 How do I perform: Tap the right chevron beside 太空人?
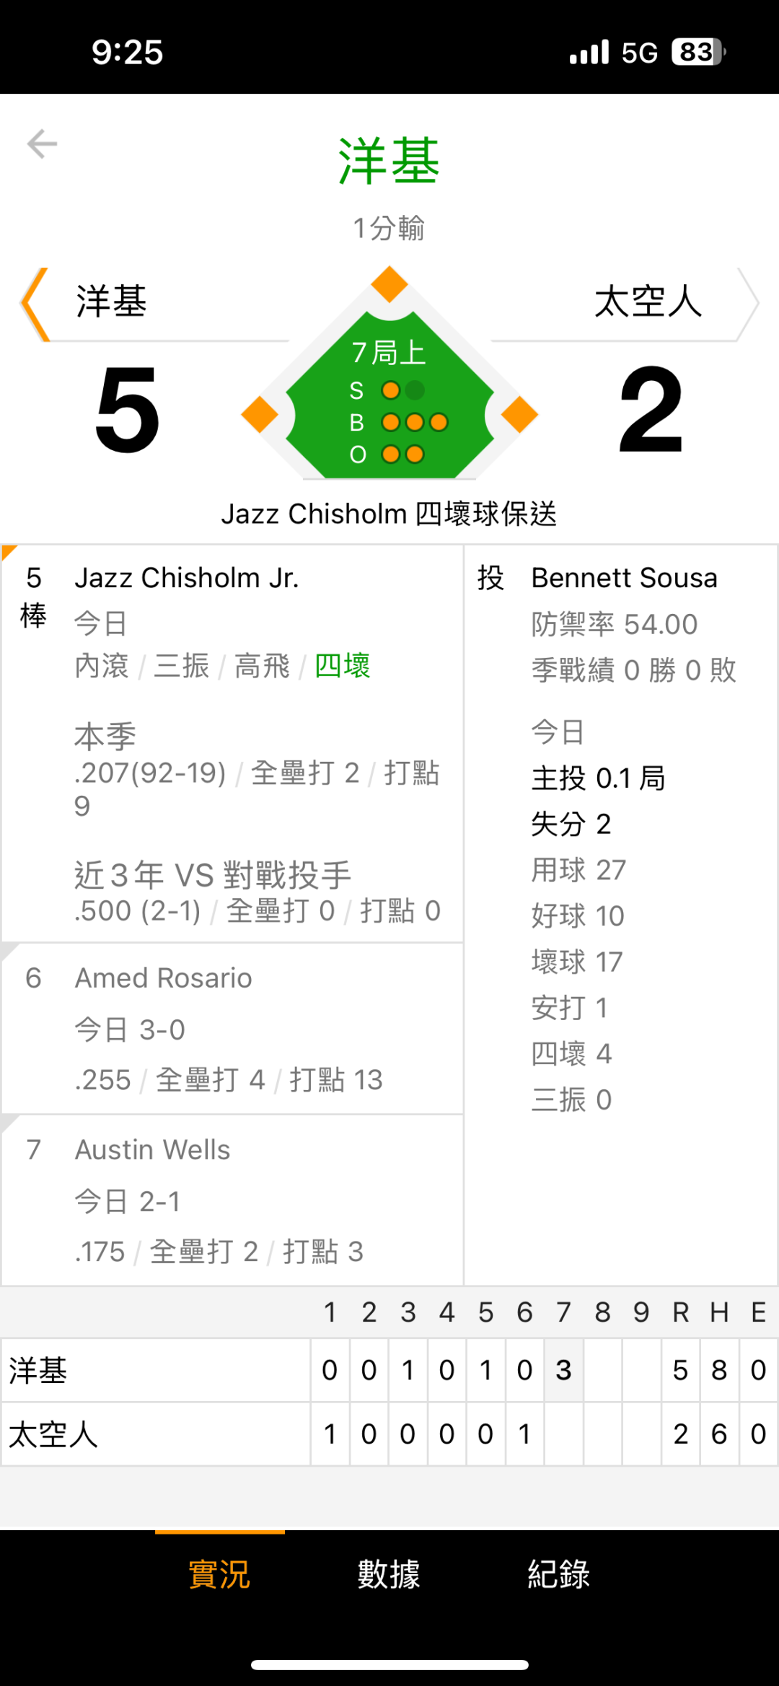(x=748, y=304)
